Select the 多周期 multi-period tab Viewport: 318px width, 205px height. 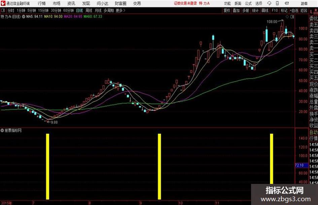109,10
